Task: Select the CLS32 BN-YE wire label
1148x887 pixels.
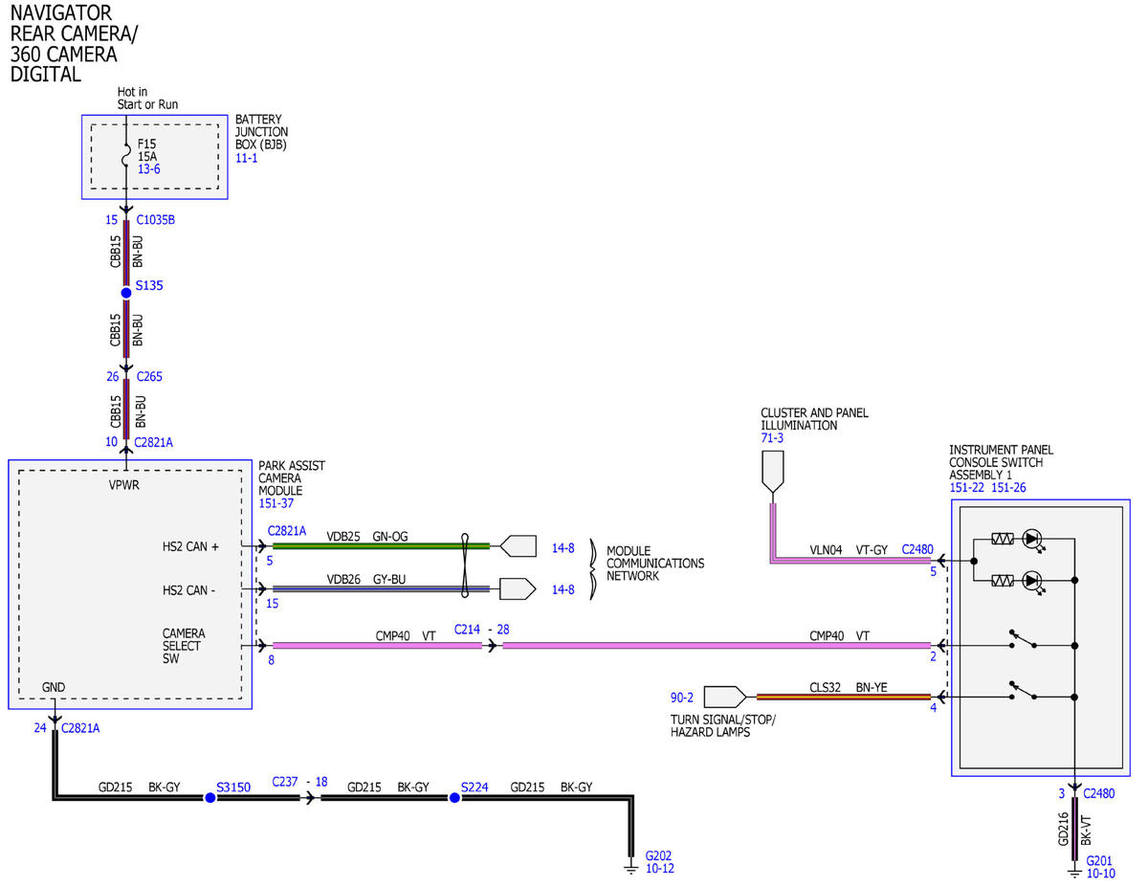Action: click(x=850, y=686)
